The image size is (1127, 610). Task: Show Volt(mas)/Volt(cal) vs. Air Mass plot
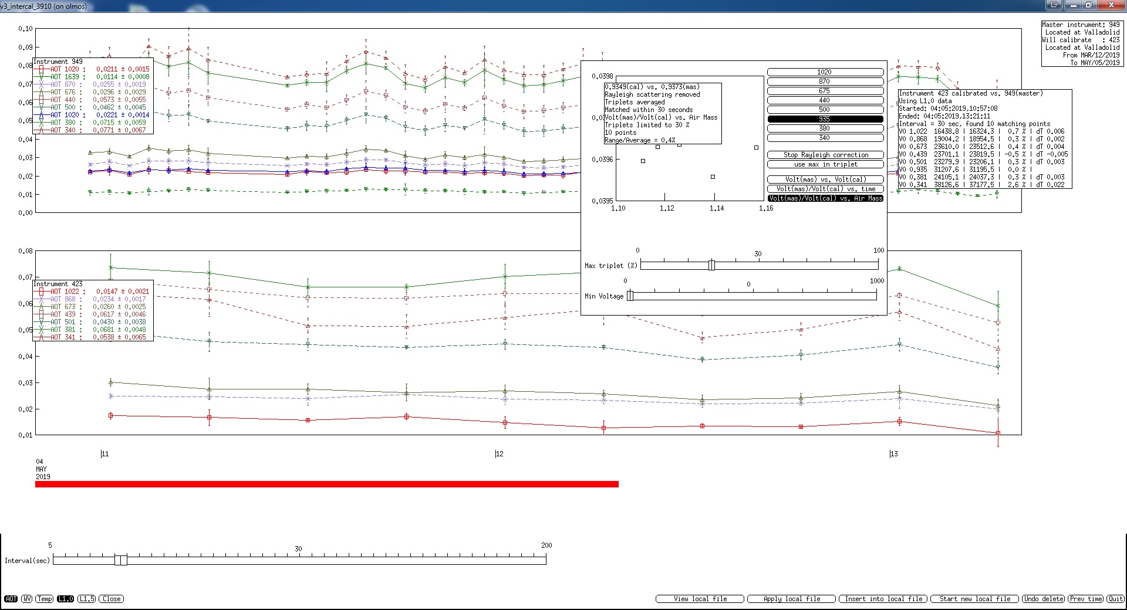825,198
